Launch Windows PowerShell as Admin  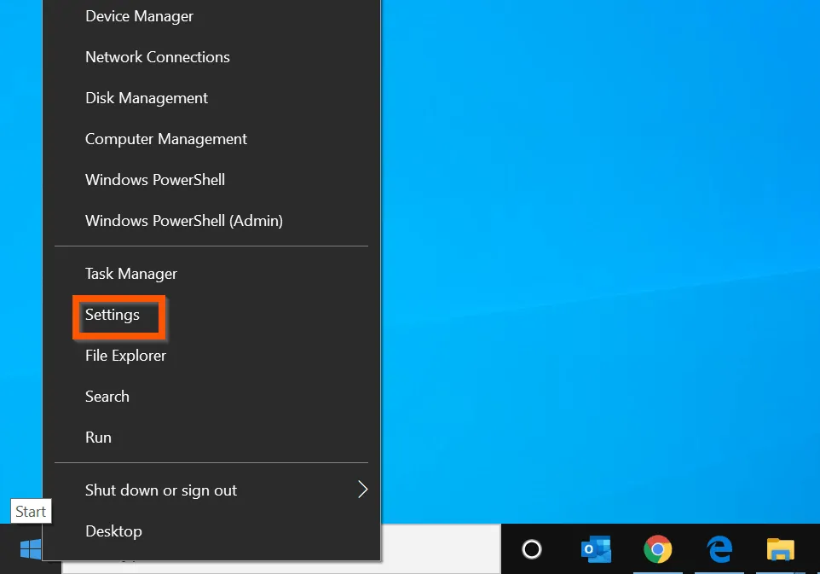pos(183,220)
